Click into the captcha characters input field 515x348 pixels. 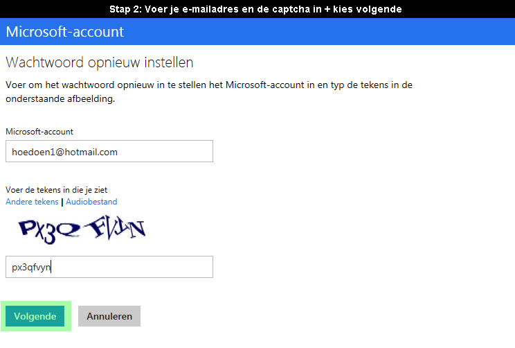(x=109, y=267)
